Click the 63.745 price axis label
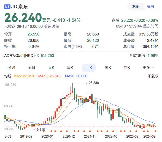The image size is (162, 142). pyautogui.click(x=9, y=106)
